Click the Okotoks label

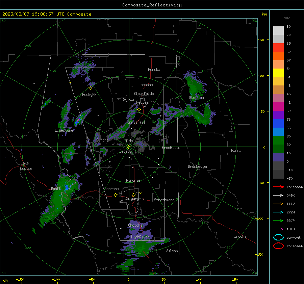point(135,225)
